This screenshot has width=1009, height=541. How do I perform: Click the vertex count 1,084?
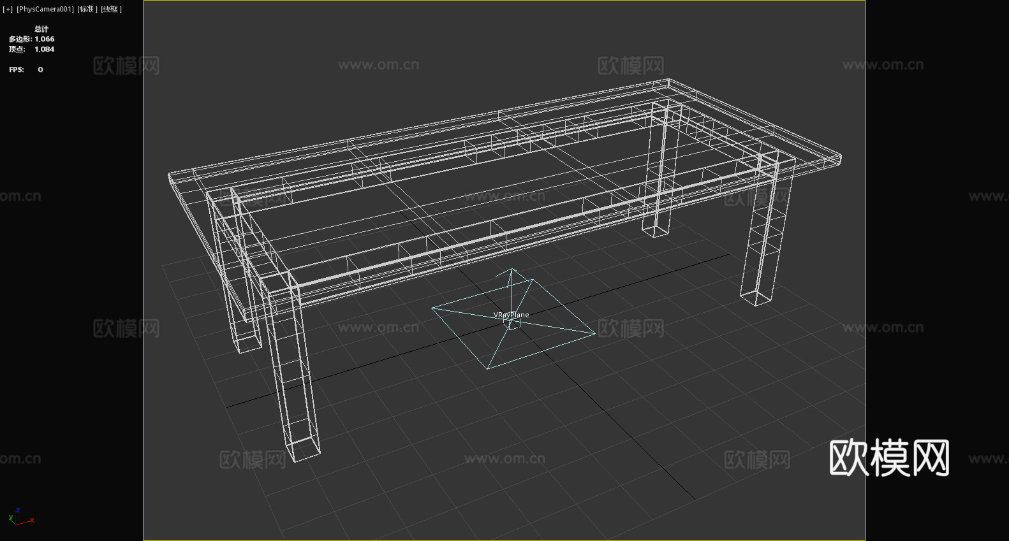point(45,49)
